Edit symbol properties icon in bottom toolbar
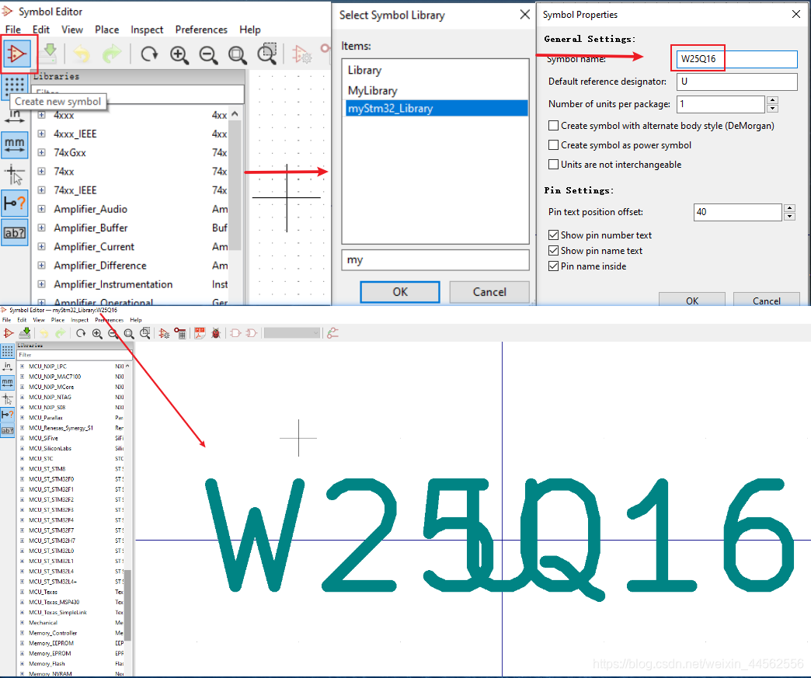The height and width of the screenshot is (678, 811). pos(164,334)
